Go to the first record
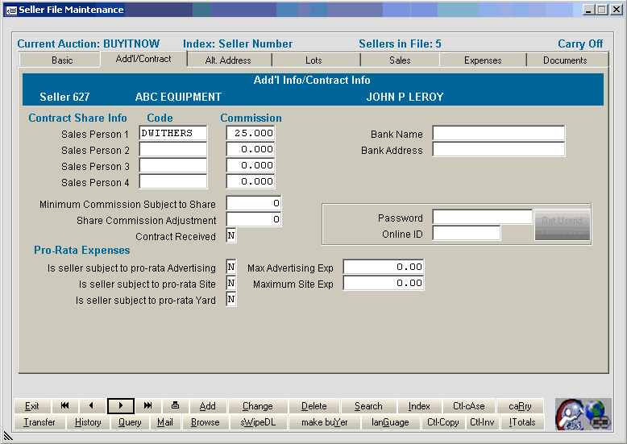 (64, 406)
